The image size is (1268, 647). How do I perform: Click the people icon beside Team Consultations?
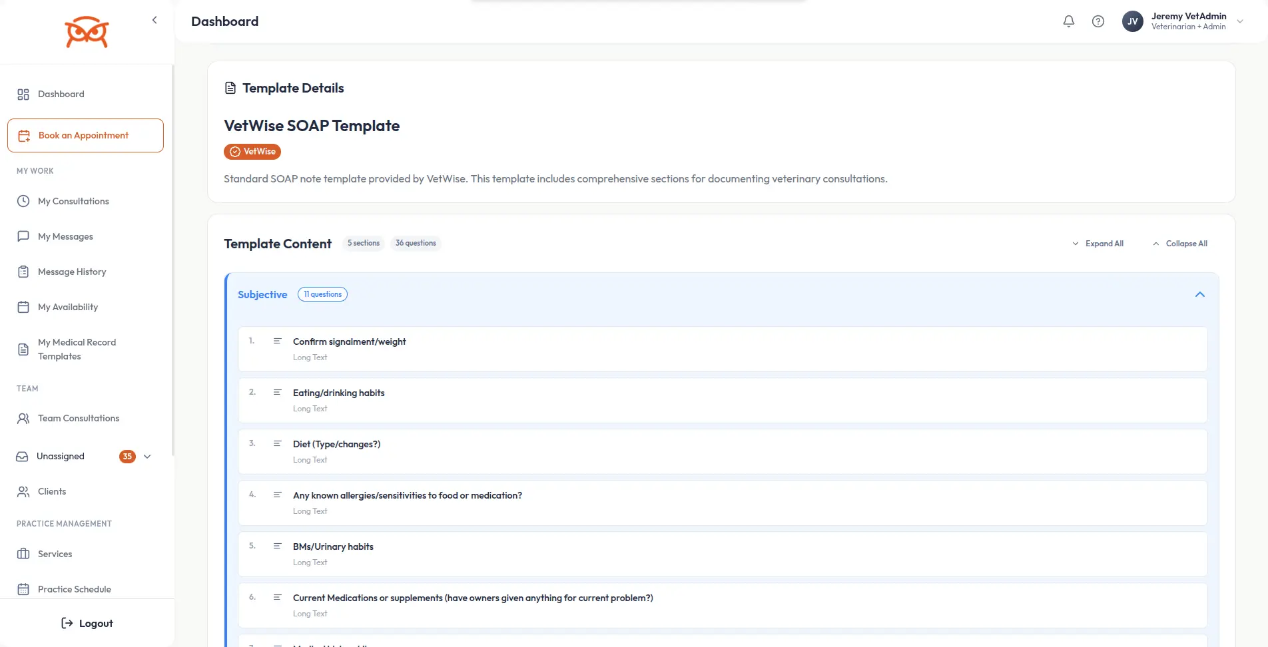tap(23, 418)
